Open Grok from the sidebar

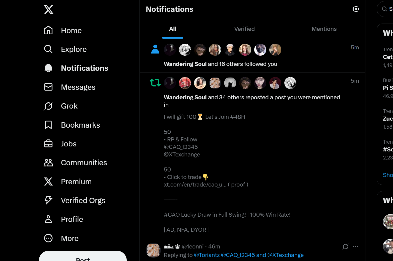pyautogui.click(x=61, y=106)
